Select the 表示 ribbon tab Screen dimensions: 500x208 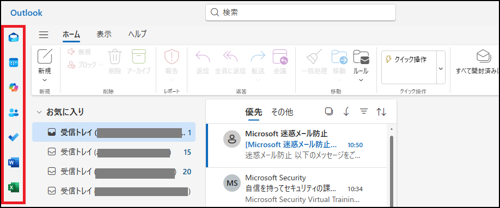[104, 34]
